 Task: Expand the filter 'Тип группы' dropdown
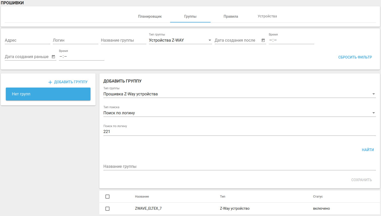tap(180, 40)
